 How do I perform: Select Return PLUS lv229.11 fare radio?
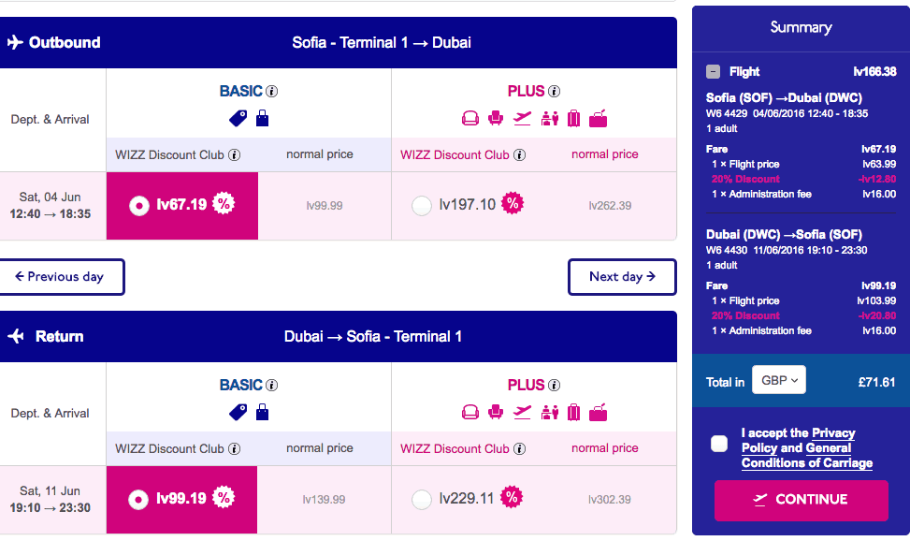tap(422, 499)
